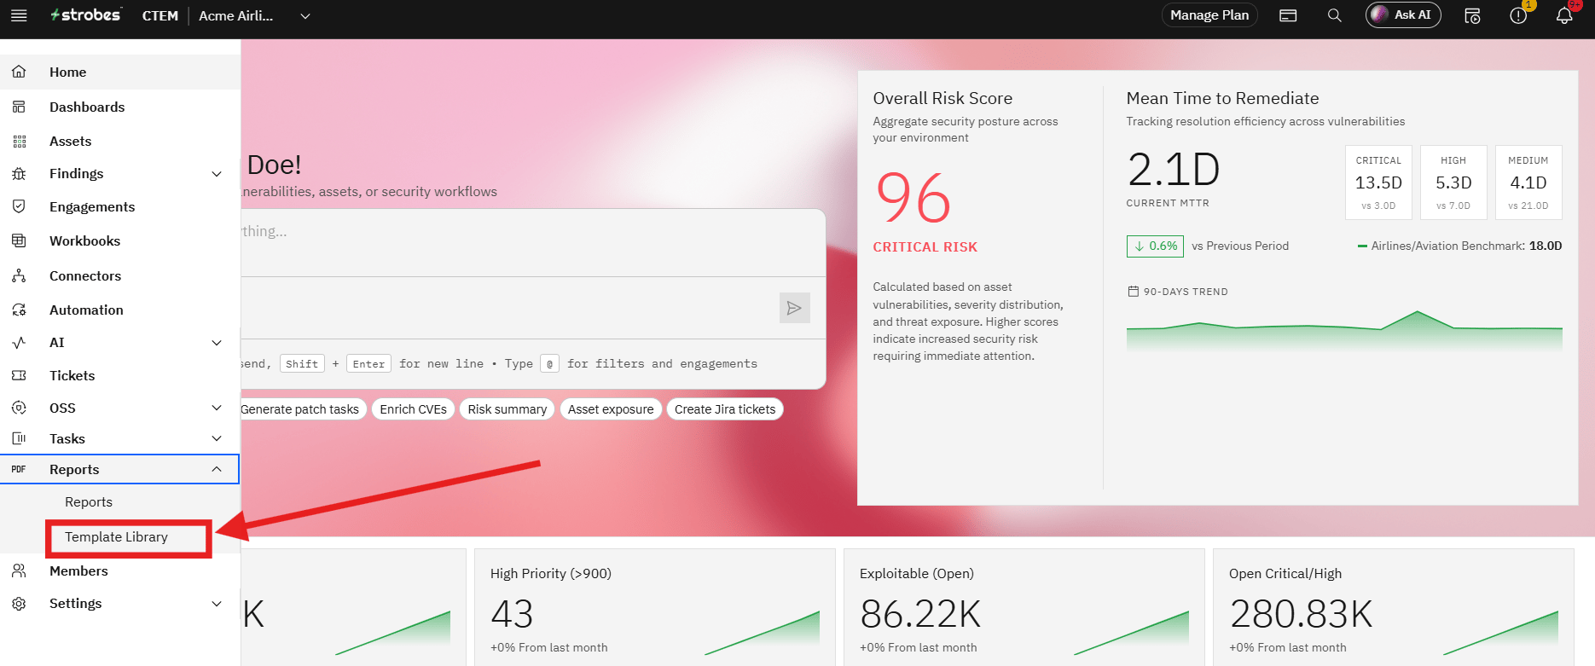Open Template Library

click(116, 537)
